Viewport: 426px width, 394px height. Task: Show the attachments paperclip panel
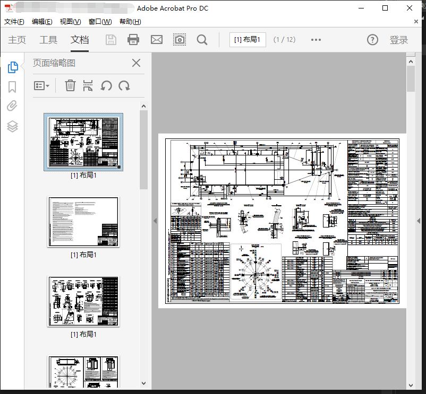(x=12, y=106)
